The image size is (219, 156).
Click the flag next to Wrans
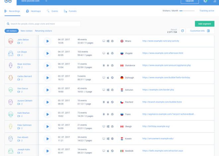click(x=122, y=41)
